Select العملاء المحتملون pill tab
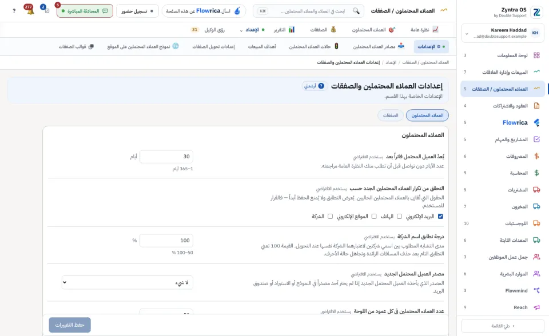This screenshot has height=336, width=549. (x=427, y=115)
